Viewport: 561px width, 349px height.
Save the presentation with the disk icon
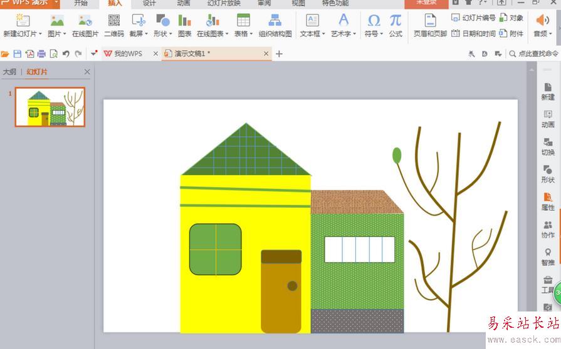click(x=17, y=54)
